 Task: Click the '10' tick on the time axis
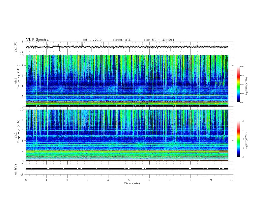(x=232, y=180)
